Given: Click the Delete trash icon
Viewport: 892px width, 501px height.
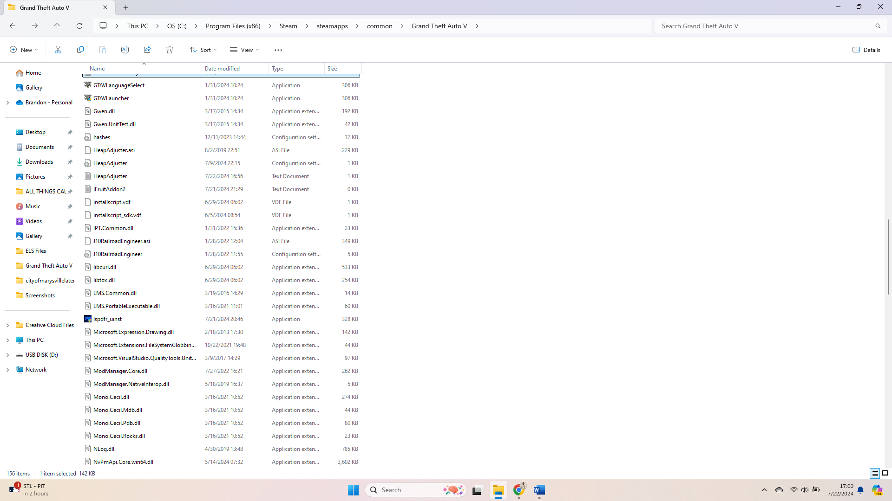Looking at the screenshot, I should [170, 50].
